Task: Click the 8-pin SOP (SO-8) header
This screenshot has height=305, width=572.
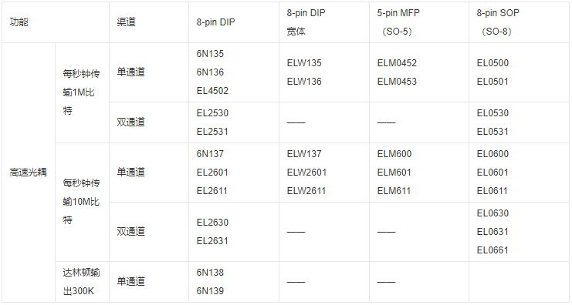Action: click(498, 22)
